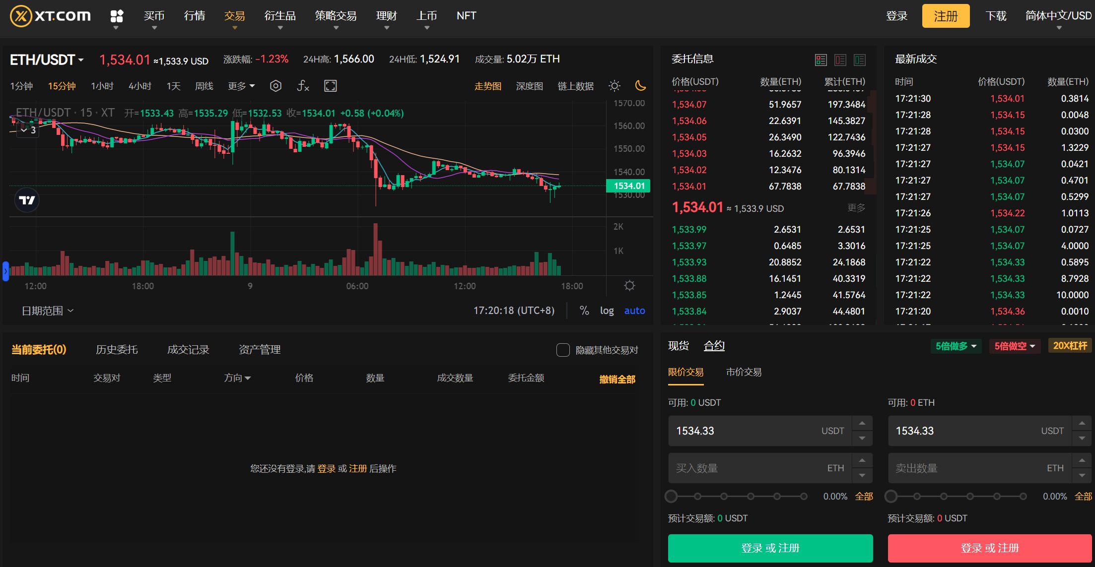The image size is (1095, 567).
Task: Open the 5倍做多 leverage dropdown
Action: [x=956, y=346]
